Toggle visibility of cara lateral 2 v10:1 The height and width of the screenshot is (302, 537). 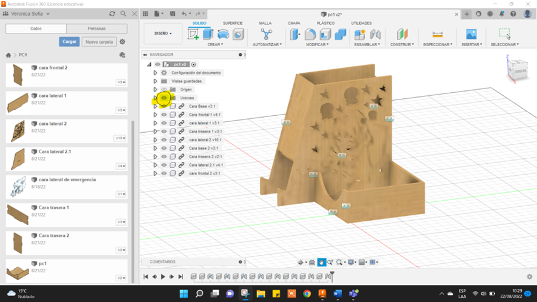(164, 140)
